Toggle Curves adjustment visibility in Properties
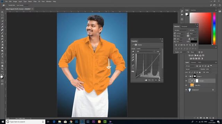The height and width of the screenshot is (124, 222). click(x=156, y=80)
